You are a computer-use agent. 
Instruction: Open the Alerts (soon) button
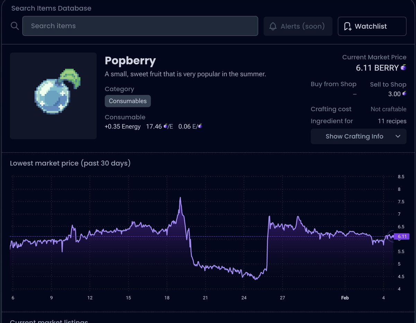[x=298, y=26]
